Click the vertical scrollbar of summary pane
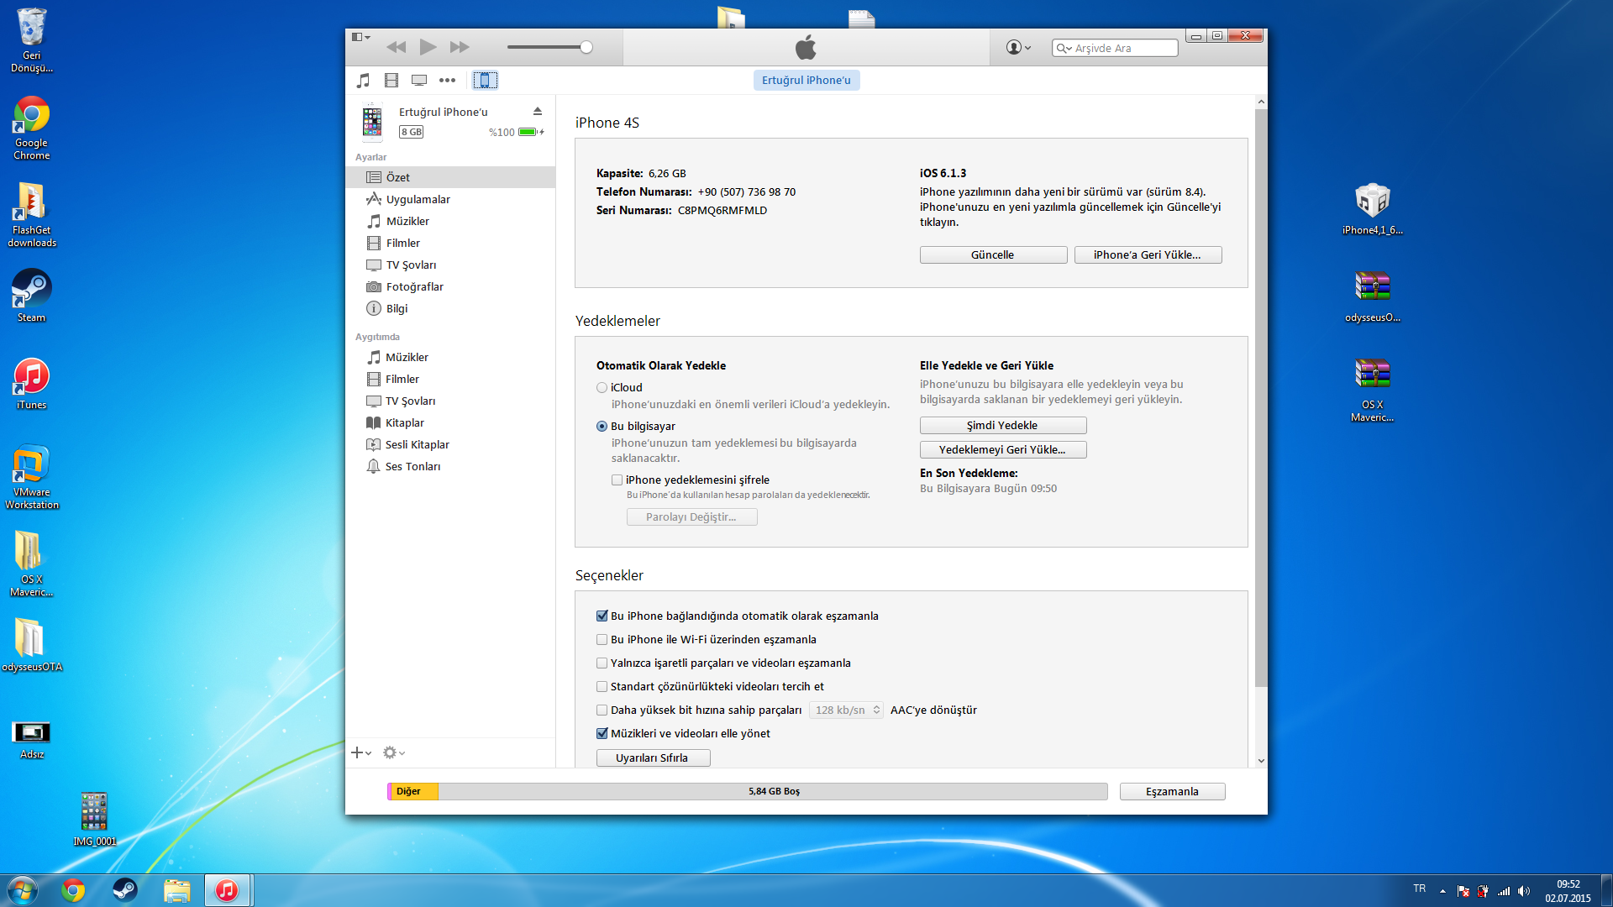The width and height of the screenshot is (1613, 907). point(1261,396)
